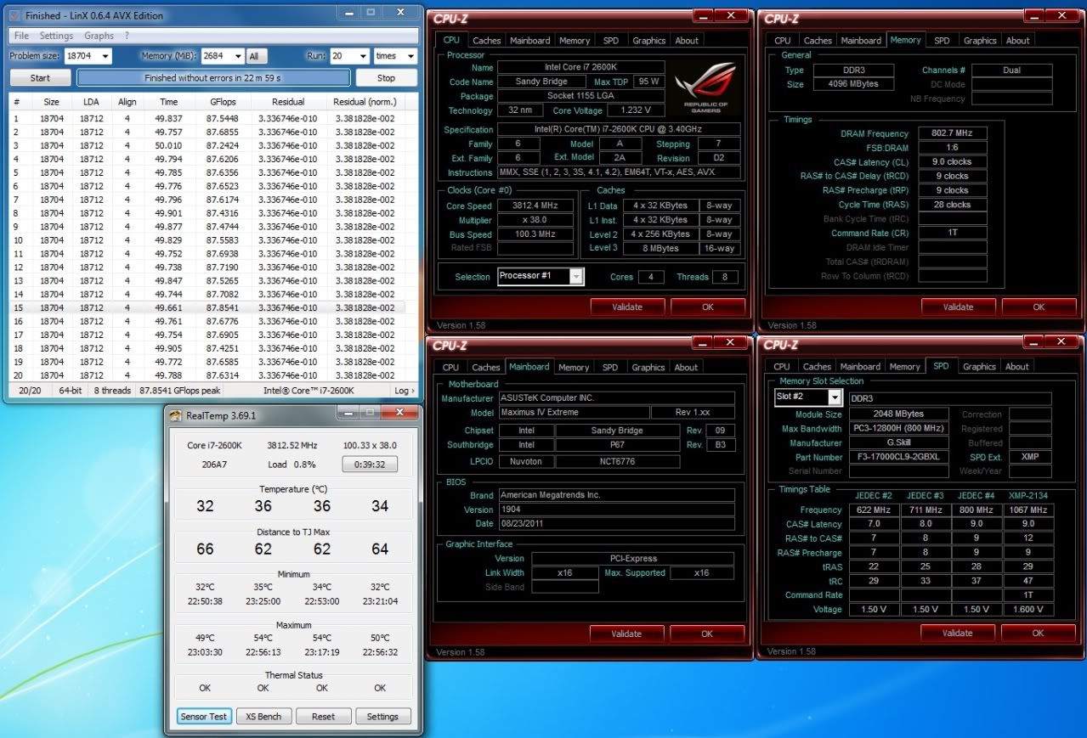Open the Problem size dropdown in LinX
Screen dimensions: 1087x738
105,56
